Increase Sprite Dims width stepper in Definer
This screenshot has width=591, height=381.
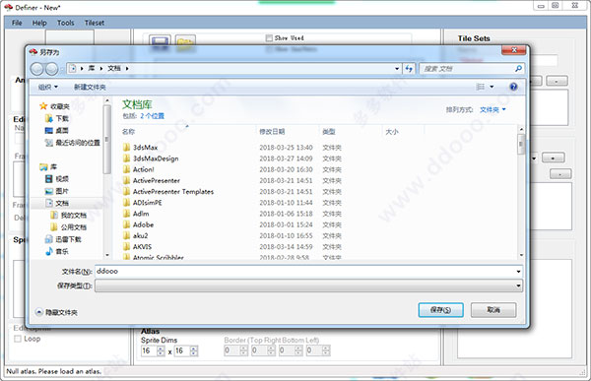click(161, 349)
